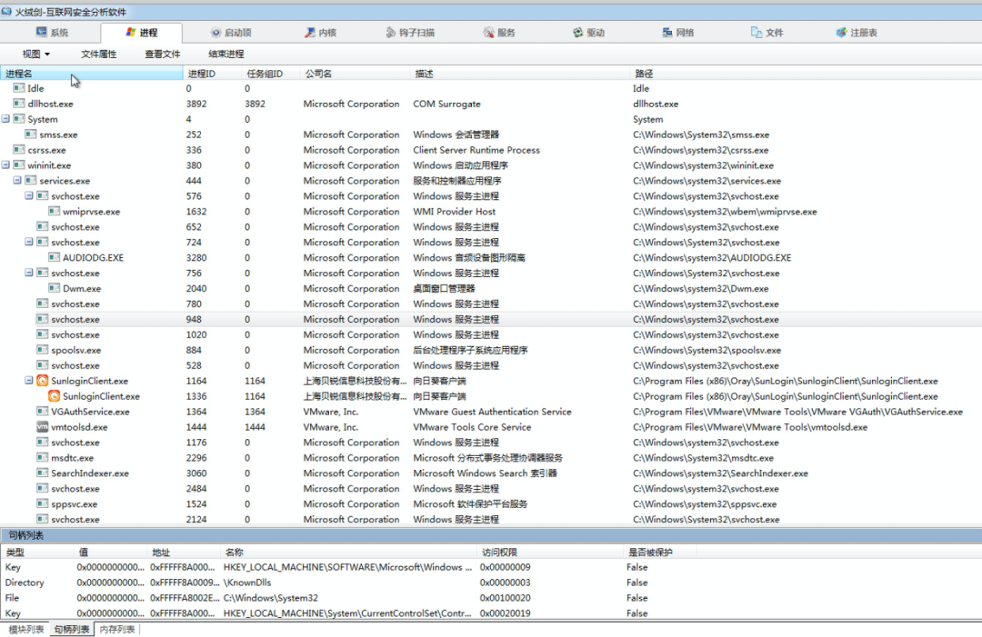Collapse the wininit.exe tree node
This screenshot has width=982, height=637.
click(5, 165)
